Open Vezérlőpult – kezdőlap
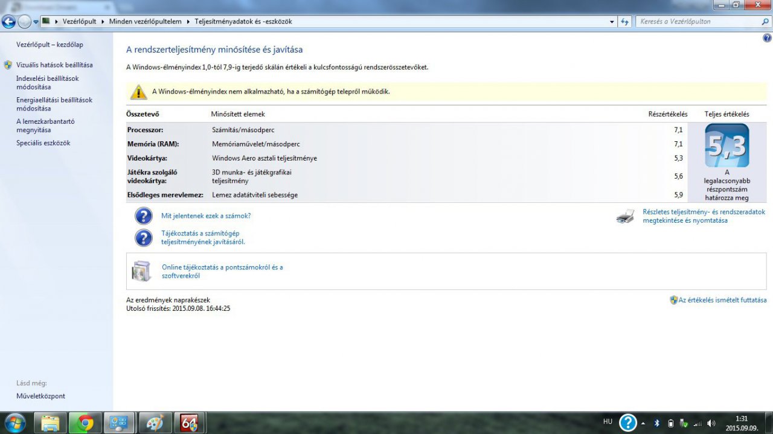The height and width of the screenshot is (434, 773). click(x=50, y=45)
